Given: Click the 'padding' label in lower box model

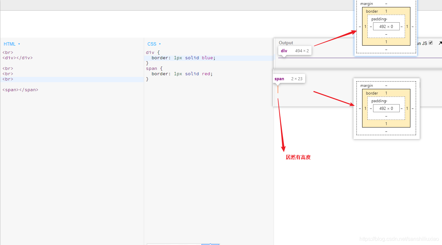Looking at the screenshot, I should [378, 101].
